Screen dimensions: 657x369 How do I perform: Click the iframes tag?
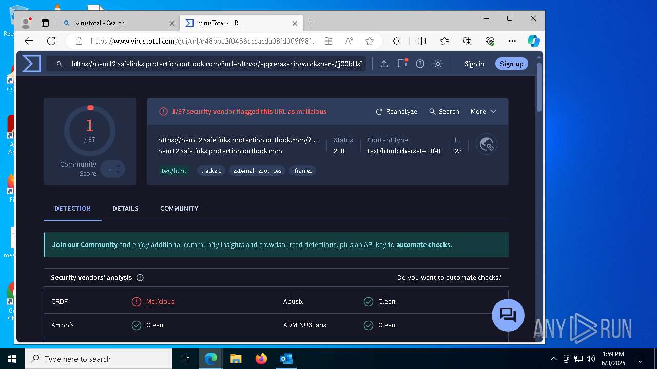pyautogui.click(x=302, y=171)
